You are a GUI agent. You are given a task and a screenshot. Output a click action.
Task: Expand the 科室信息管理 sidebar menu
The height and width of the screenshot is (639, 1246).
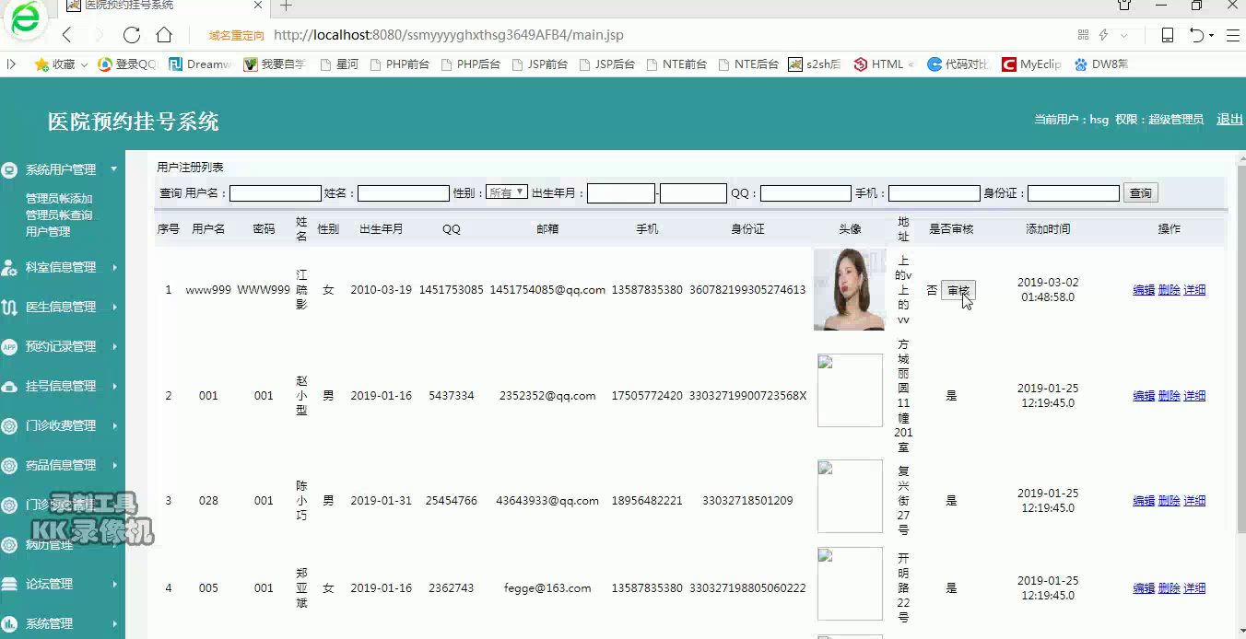61,267
